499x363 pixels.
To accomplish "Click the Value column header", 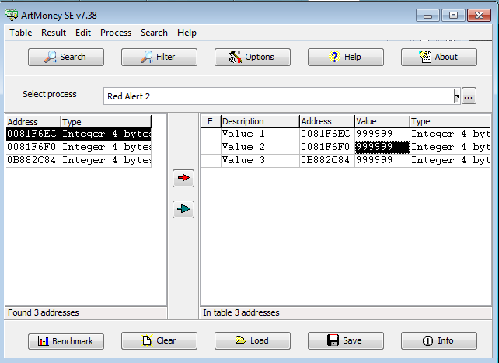I will (x=382, y=121).
